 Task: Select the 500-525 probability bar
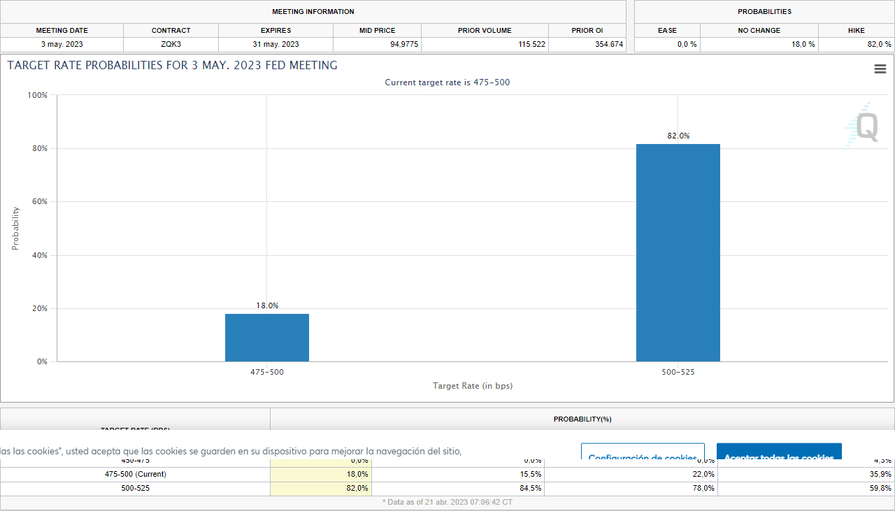678,252
